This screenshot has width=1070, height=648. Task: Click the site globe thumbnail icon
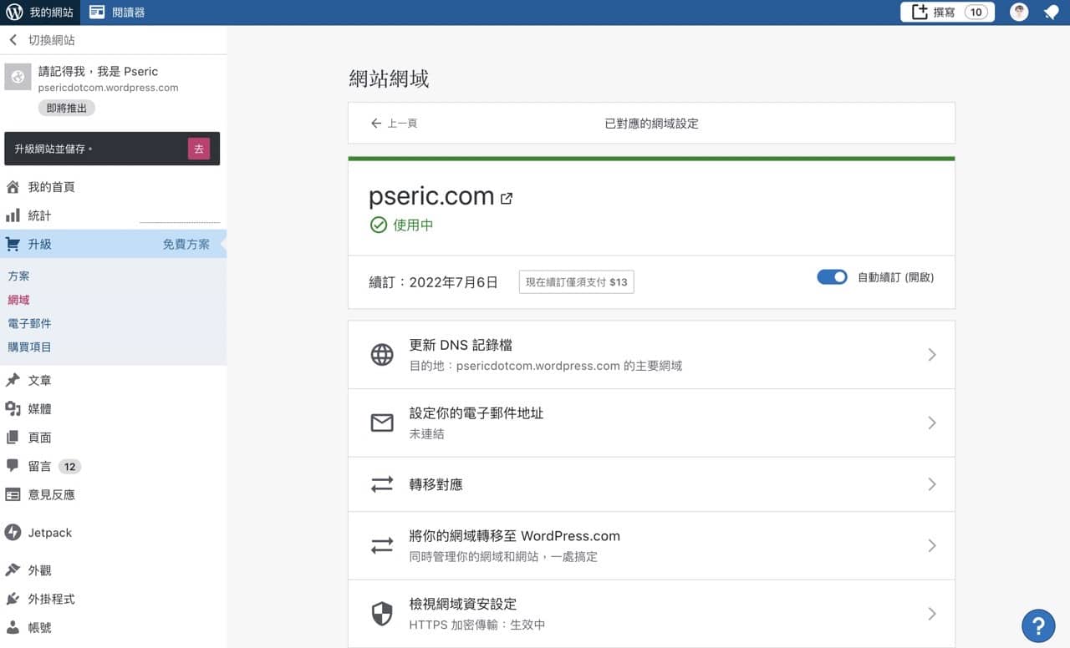(x=18, y=78)
